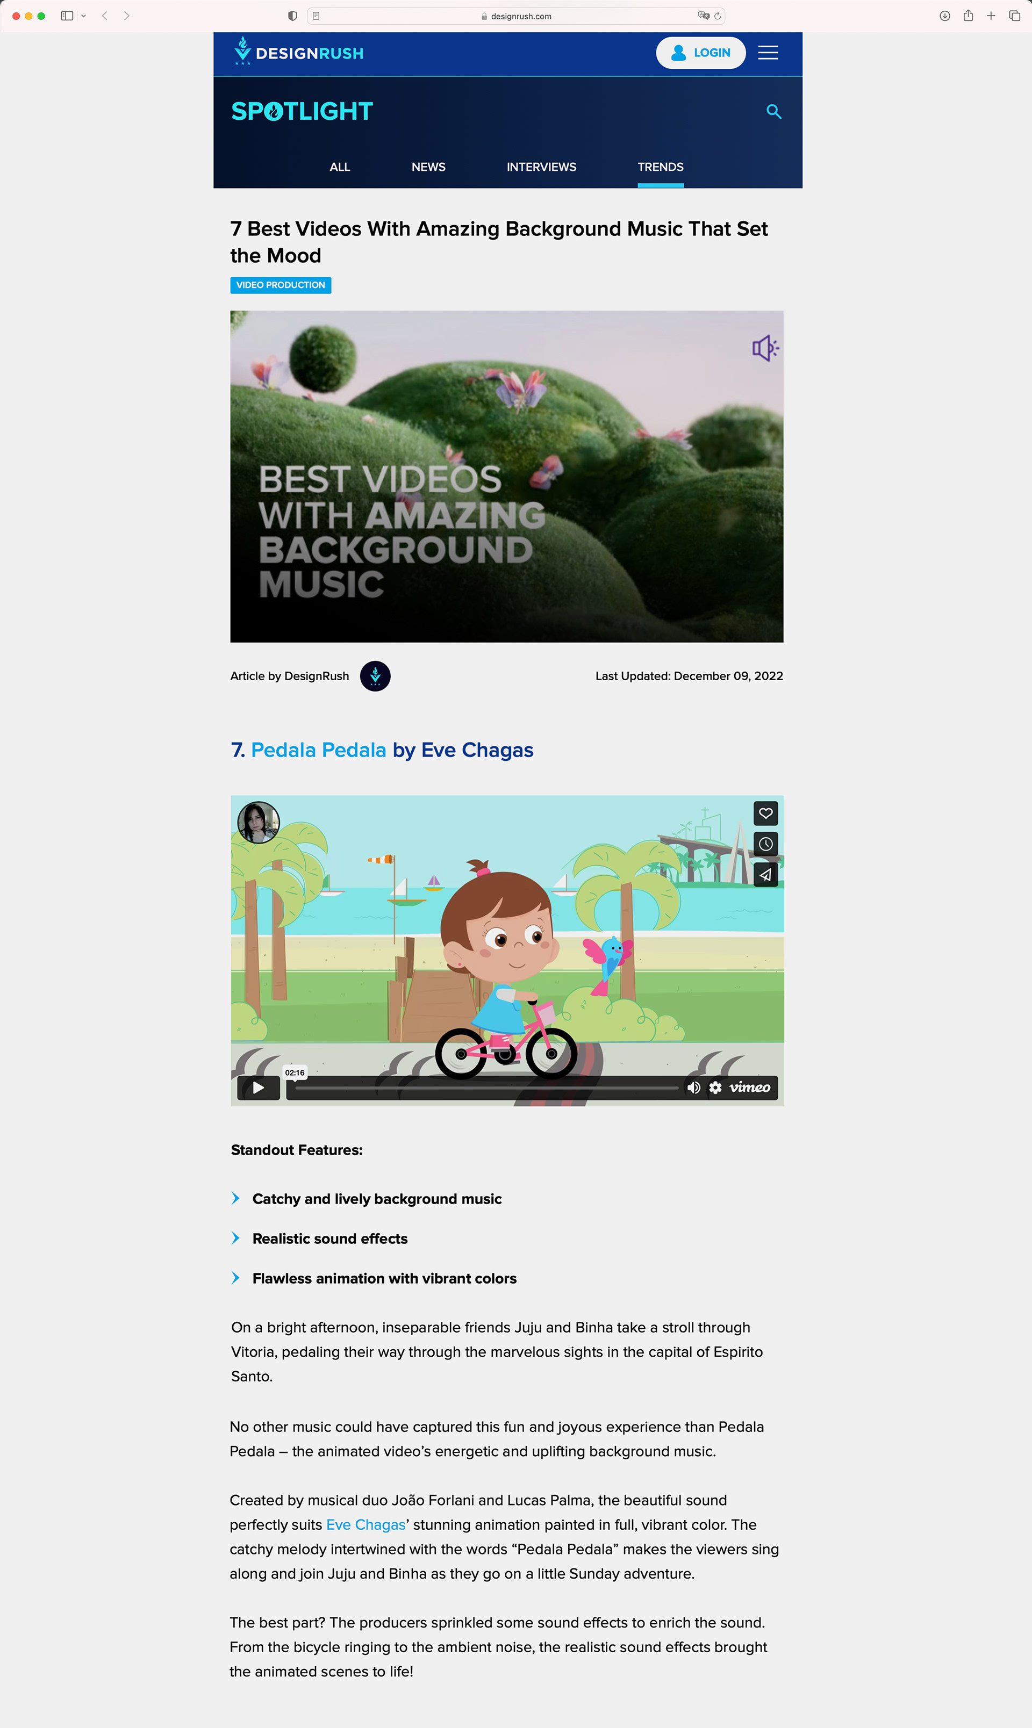
Task: Click the Safari share icon
Action: (x=967, y=15)
